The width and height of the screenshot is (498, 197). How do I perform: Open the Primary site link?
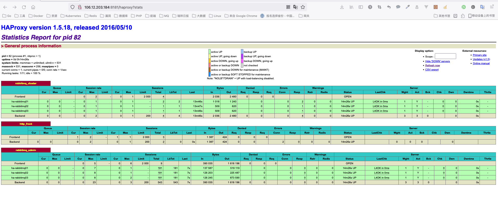tap(480, 55)
